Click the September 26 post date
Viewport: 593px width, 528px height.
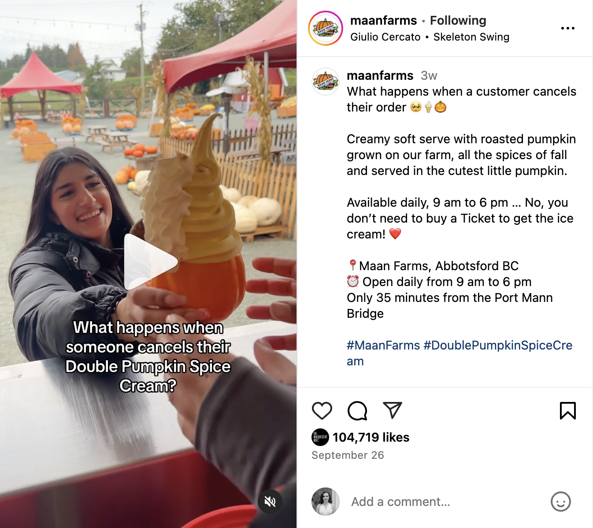tap(348, 455)
